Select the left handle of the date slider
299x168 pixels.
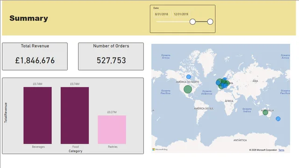point(192,22)
